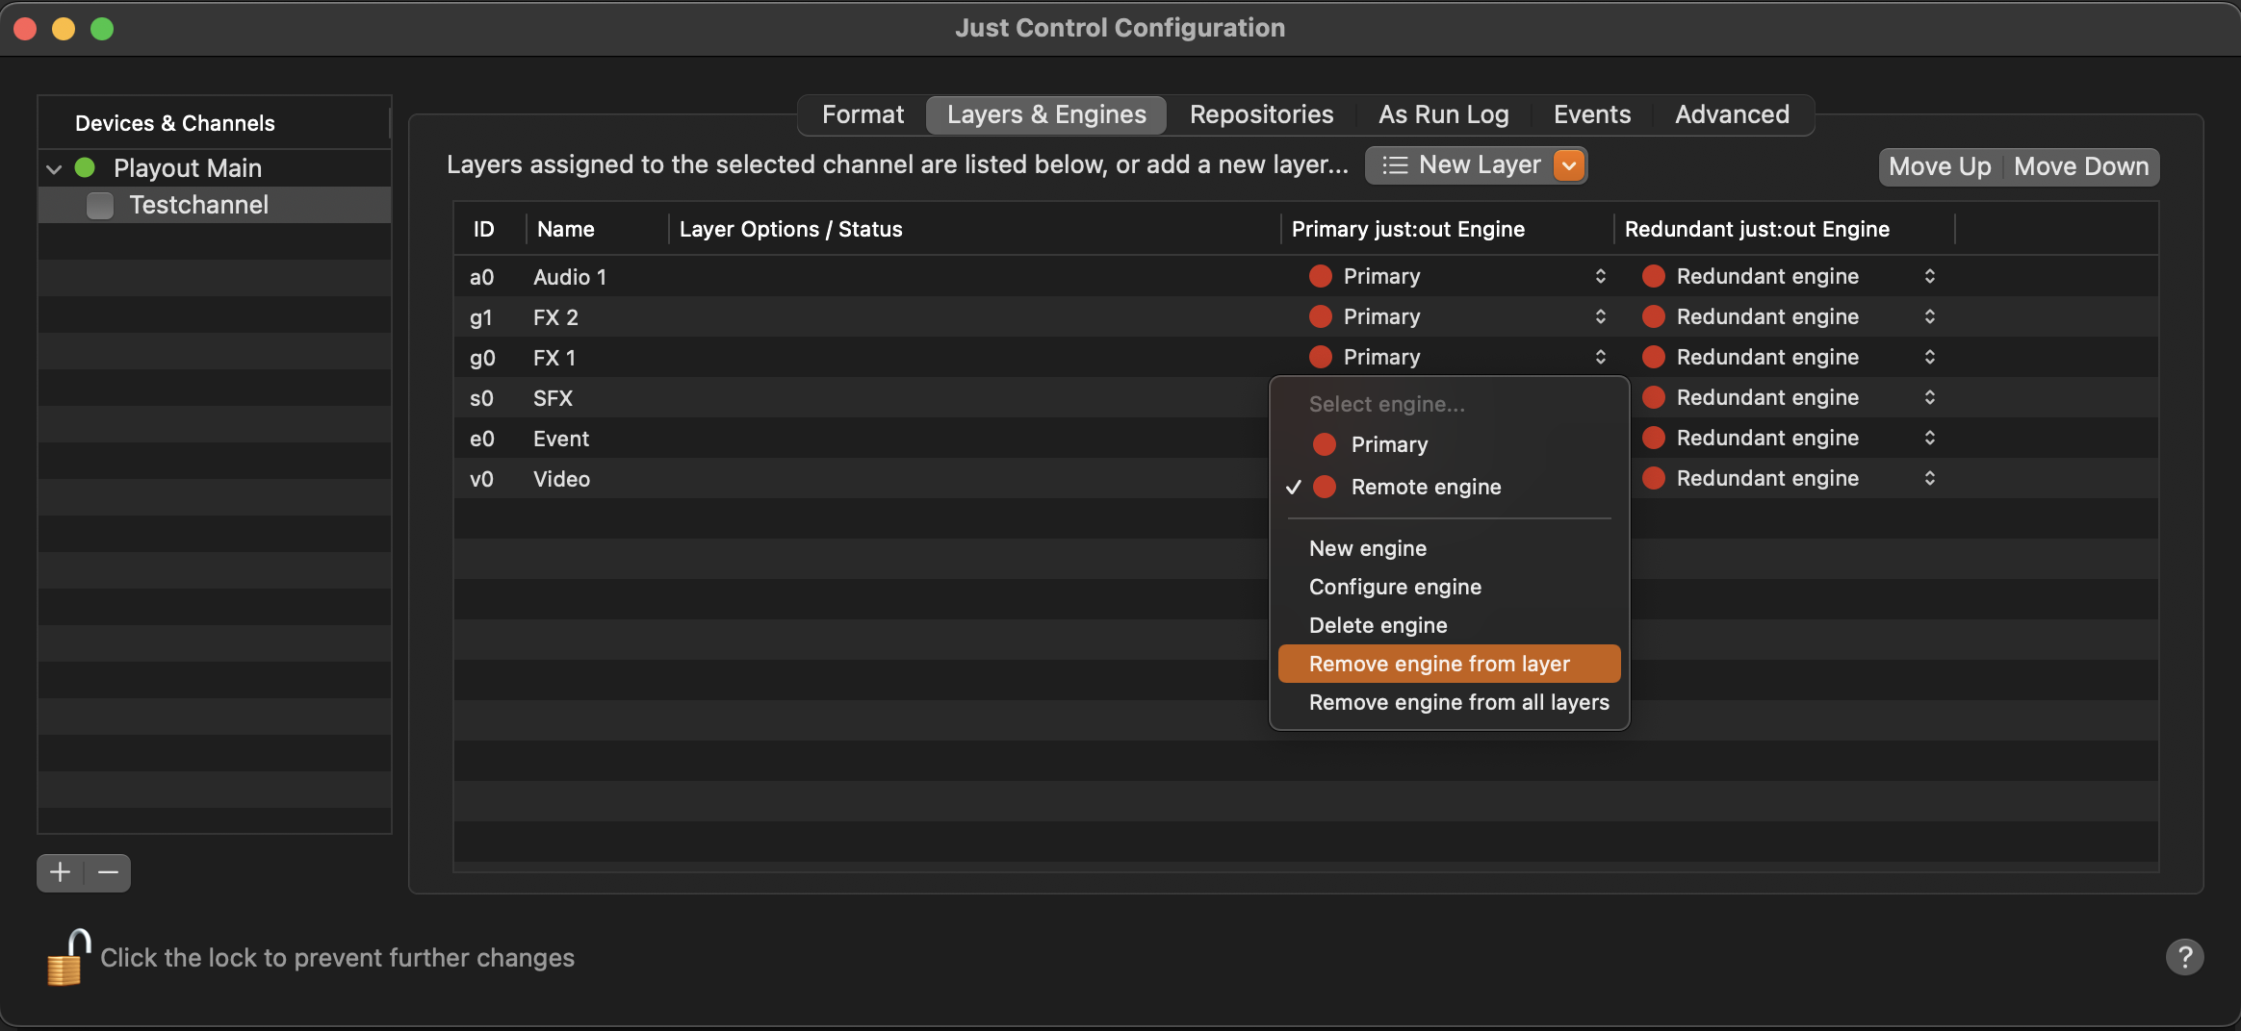Remove selected device with the minus button
2241x1031 pixels.
108,872
